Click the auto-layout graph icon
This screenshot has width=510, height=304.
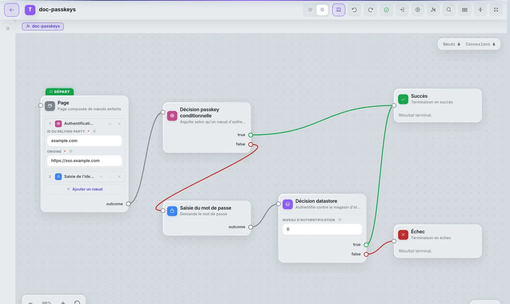click(x=433, y=10)
